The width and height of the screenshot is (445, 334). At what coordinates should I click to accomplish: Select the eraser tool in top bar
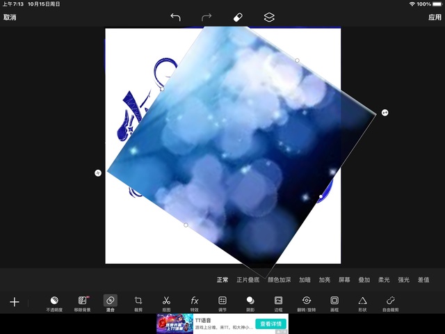[238, 17]
